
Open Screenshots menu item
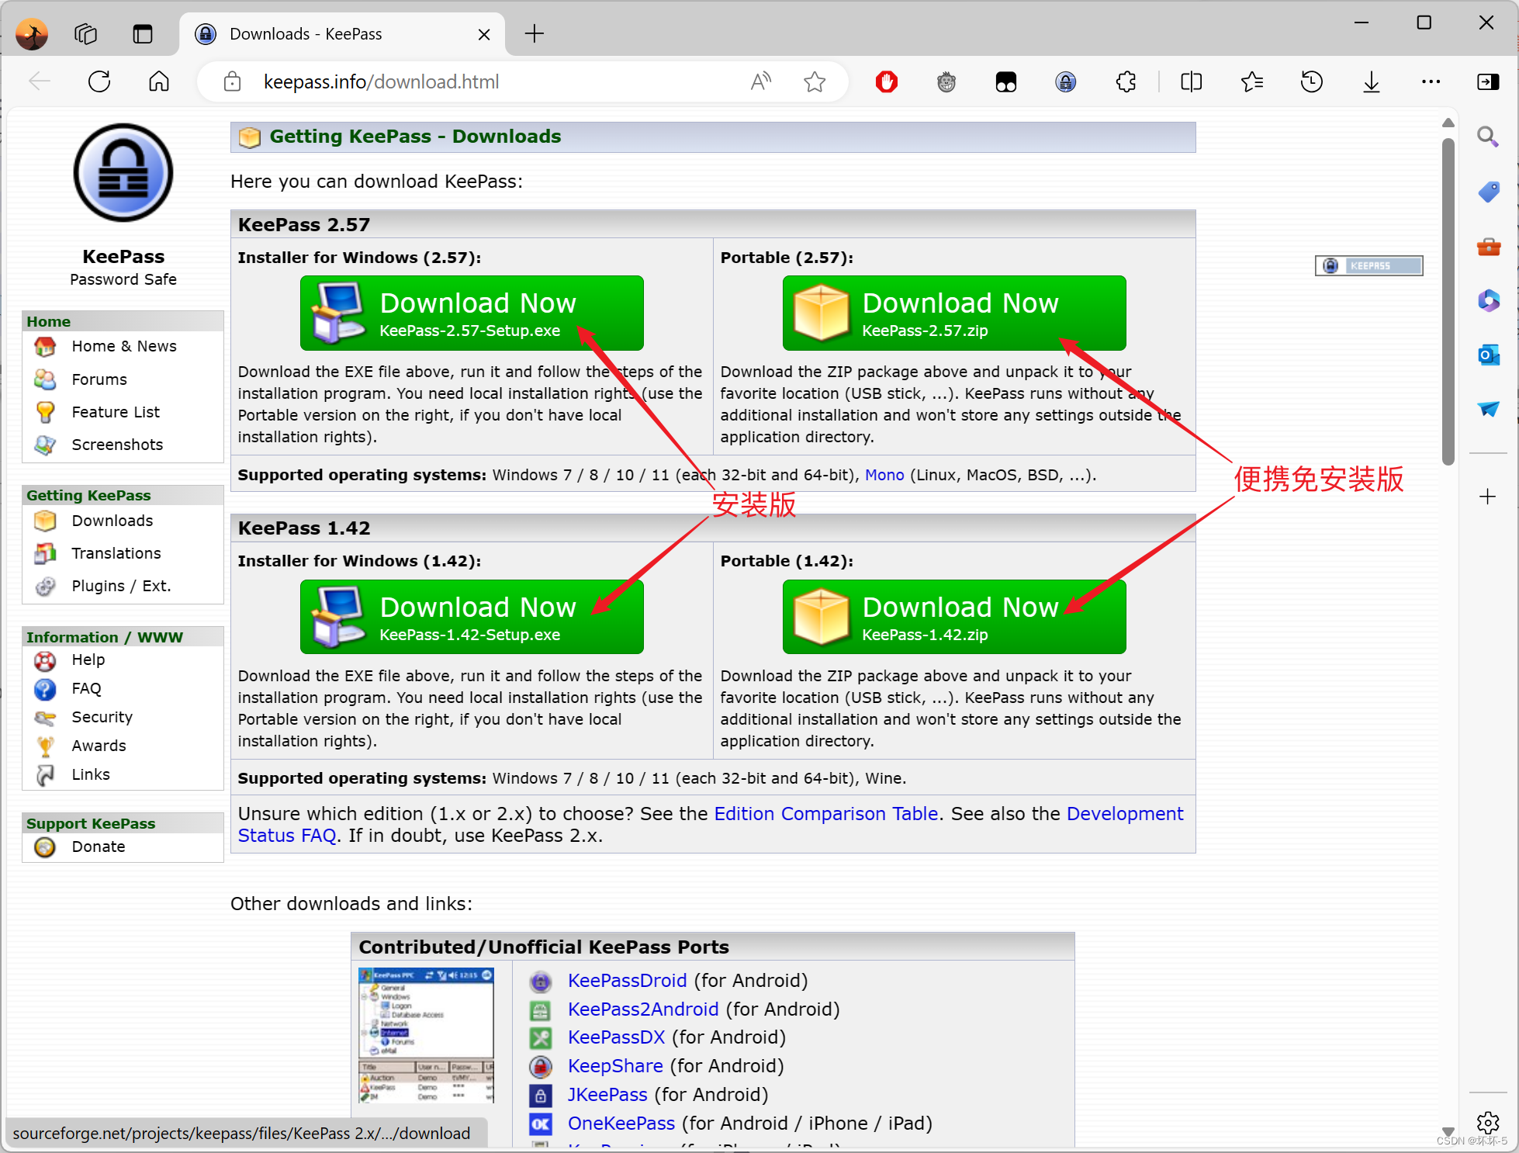[x=117, y=445]
